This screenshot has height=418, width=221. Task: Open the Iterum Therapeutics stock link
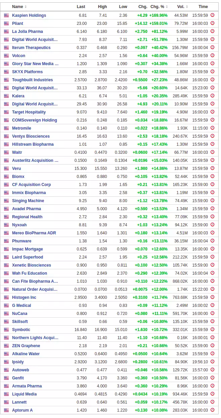click(x=31, y=48)
